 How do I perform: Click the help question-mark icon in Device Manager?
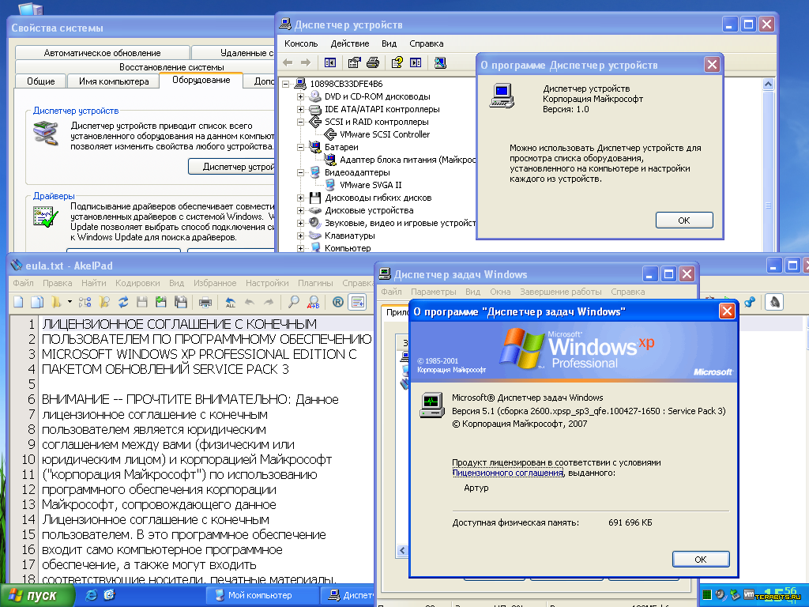[x=397, y=62]
